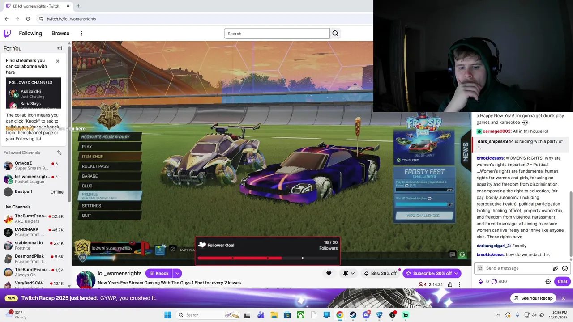
Task: Click the heart follow icon
Action: (329, 273)
